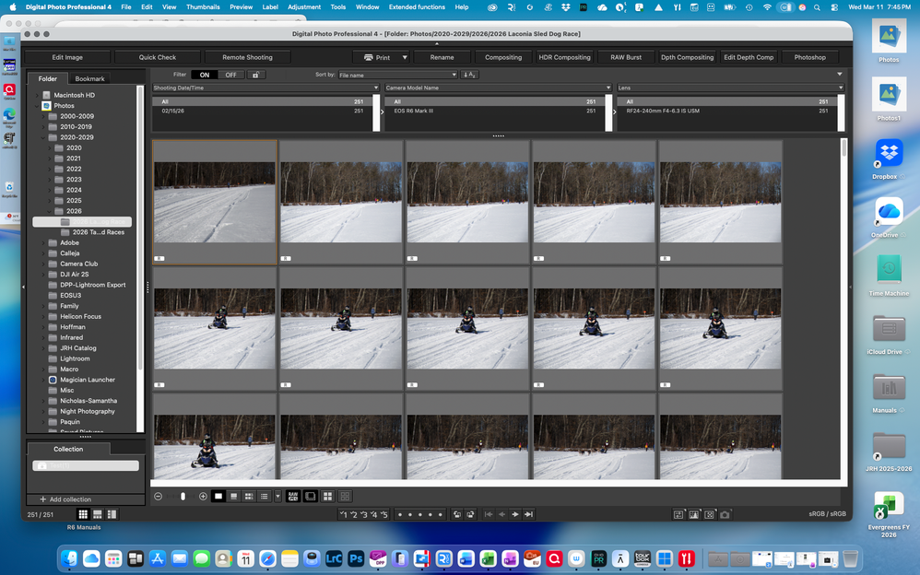Switch to the Bookmark tab
The height and width of the screenshot is (575, 920).
[x=89, y=78]
